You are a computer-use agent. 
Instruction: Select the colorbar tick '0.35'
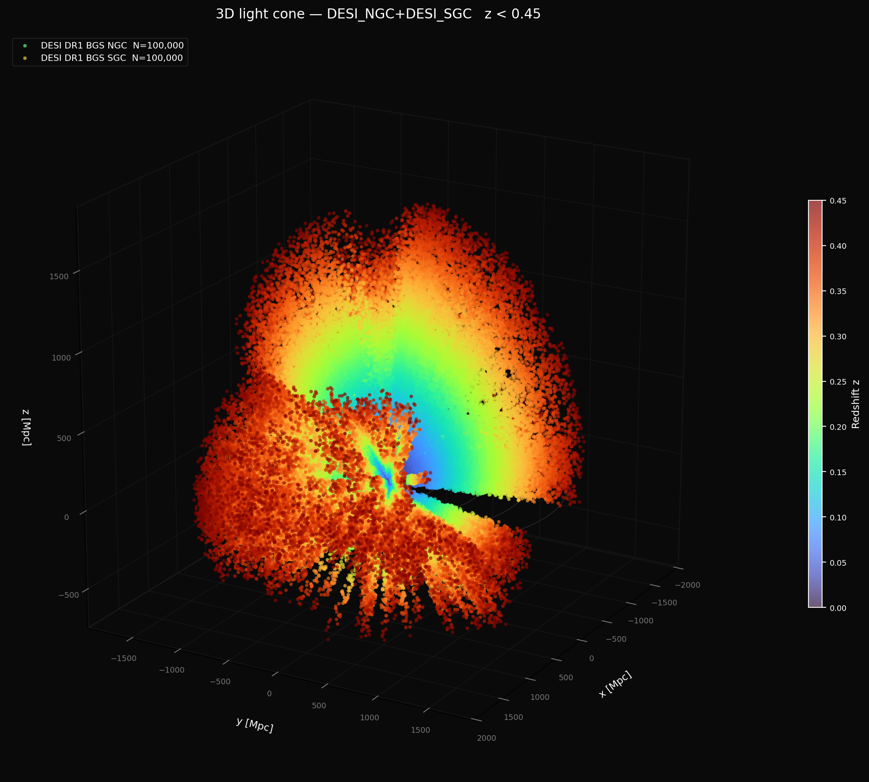838,291
